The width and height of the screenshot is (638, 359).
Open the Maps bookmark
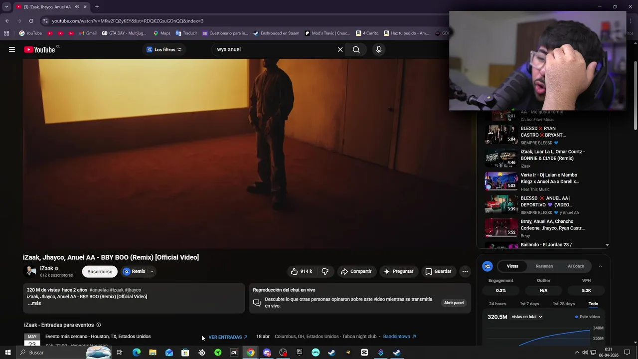[x=161, y=33]
